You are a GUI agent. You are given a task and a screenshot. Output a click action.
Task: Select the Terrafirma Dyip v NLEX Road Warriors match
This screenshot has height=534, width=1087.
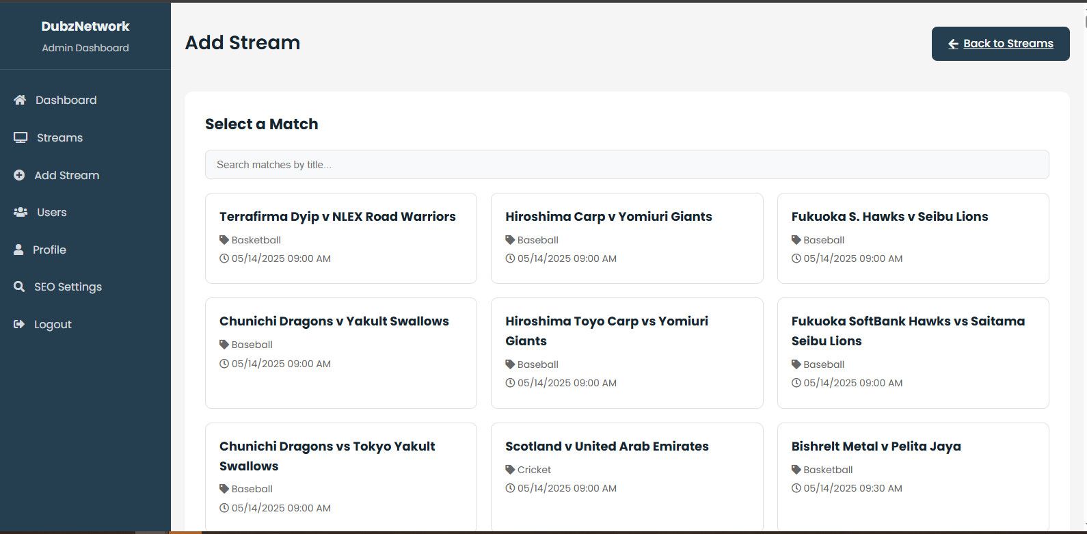(340, 237)
